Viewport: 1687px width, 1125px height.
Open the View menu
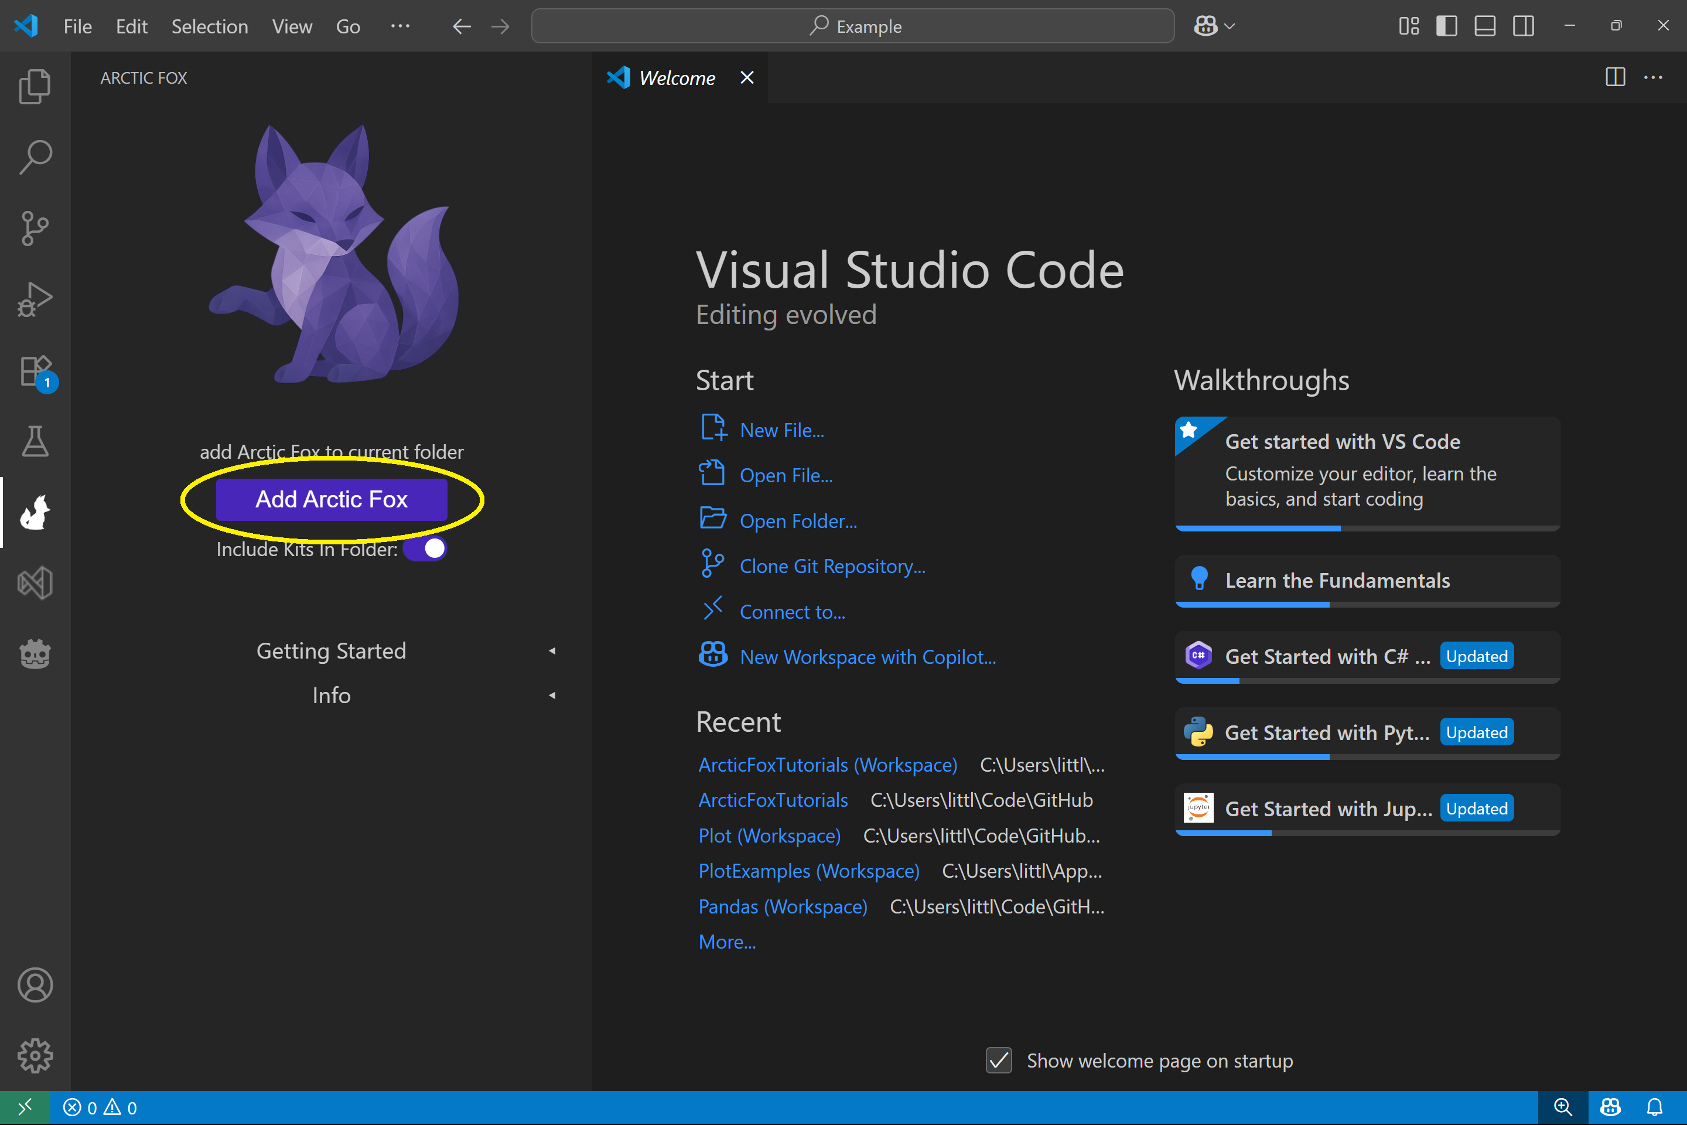(x=292, y=26)
